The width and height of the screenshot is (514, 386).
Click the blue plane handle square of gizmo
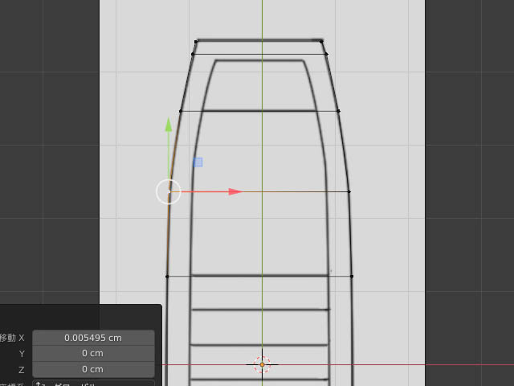[x=198, y=162]
